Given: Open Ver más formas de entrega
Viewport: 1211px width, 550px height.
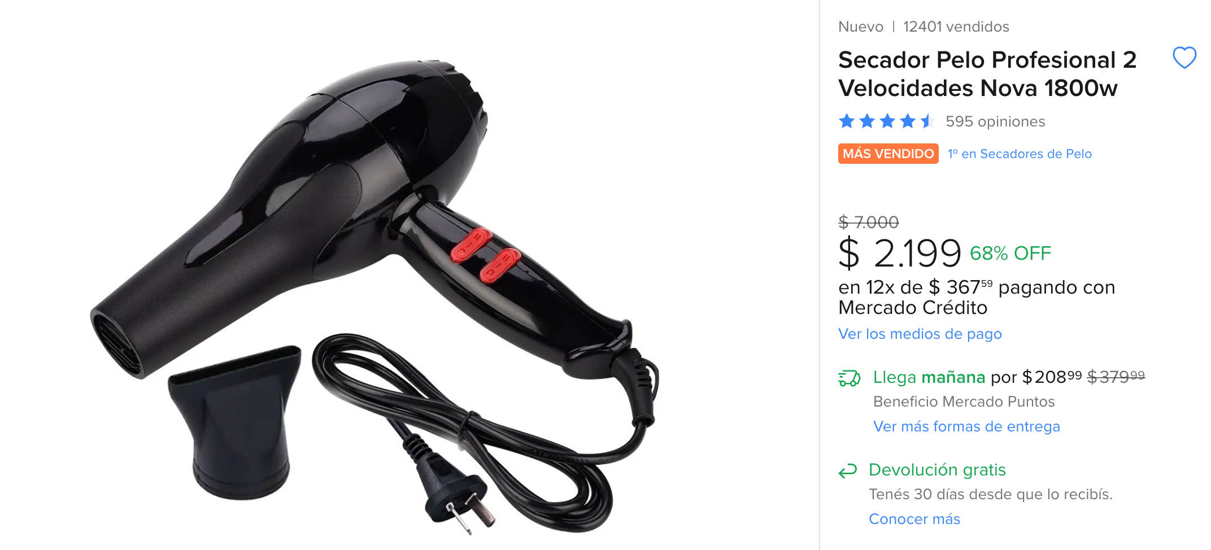Looking at the screenshot, I should [966, 426].
